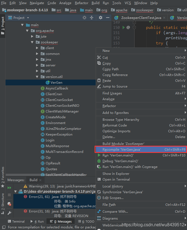Toggle the 0: Messages tool window
Image resolution: width=187 pixels, height=230 pixels.
(x=61, y=221)
